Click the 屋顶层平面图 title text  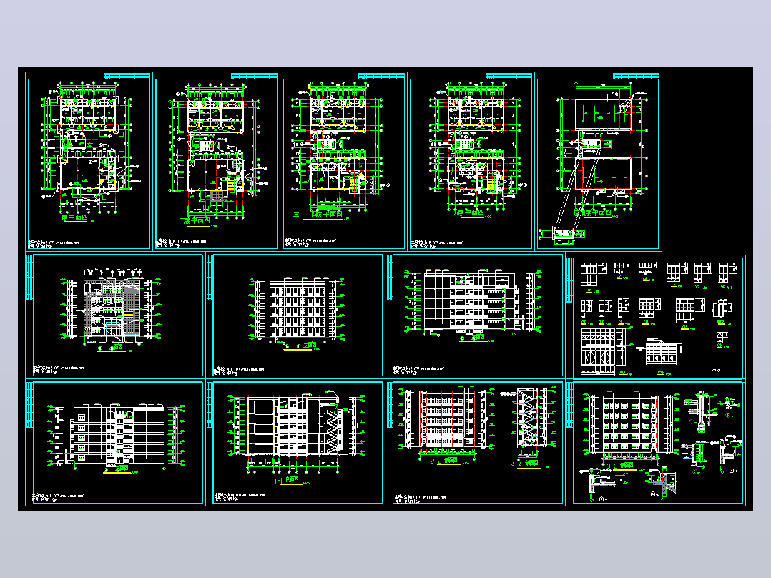pyautogui.click(x=592, y=212)
